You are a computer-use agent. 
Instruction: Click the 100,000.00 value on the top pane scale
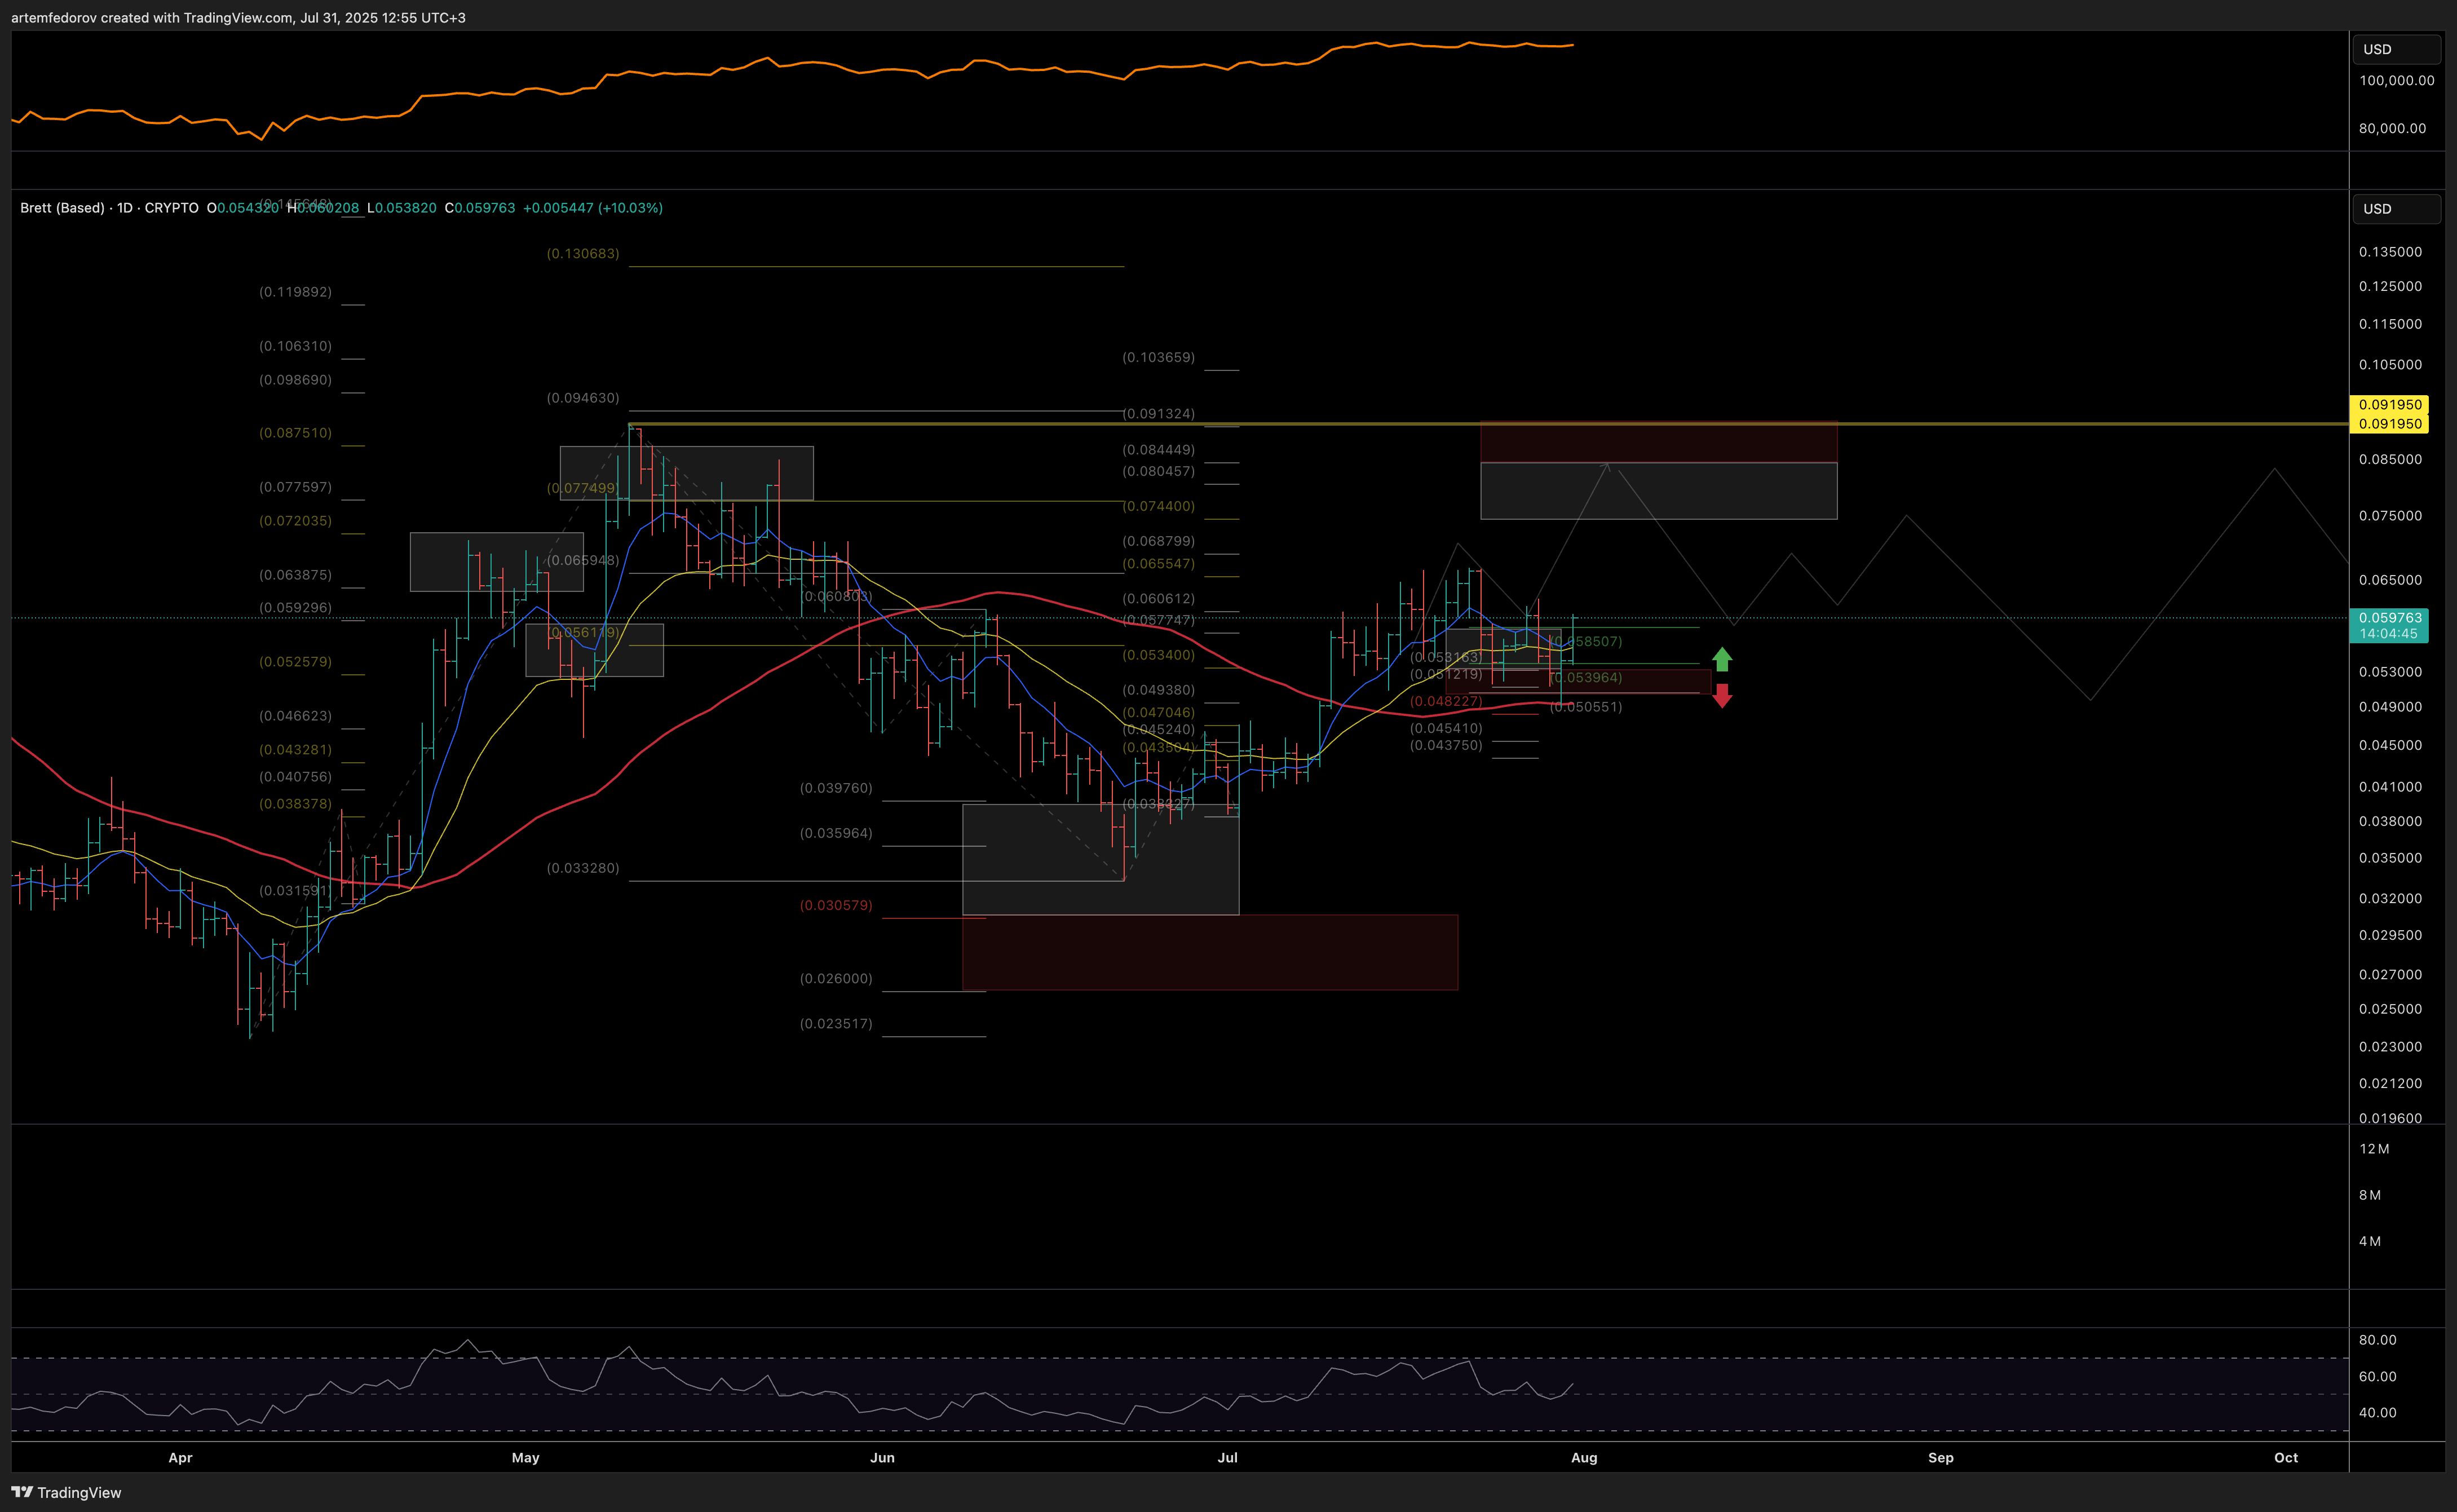pos(2396,81)
